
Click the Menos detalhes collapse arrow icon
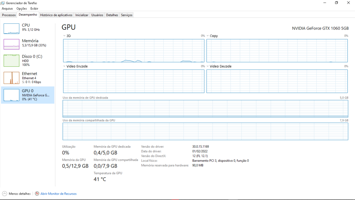pyautogui.click(x=5, y=194)
